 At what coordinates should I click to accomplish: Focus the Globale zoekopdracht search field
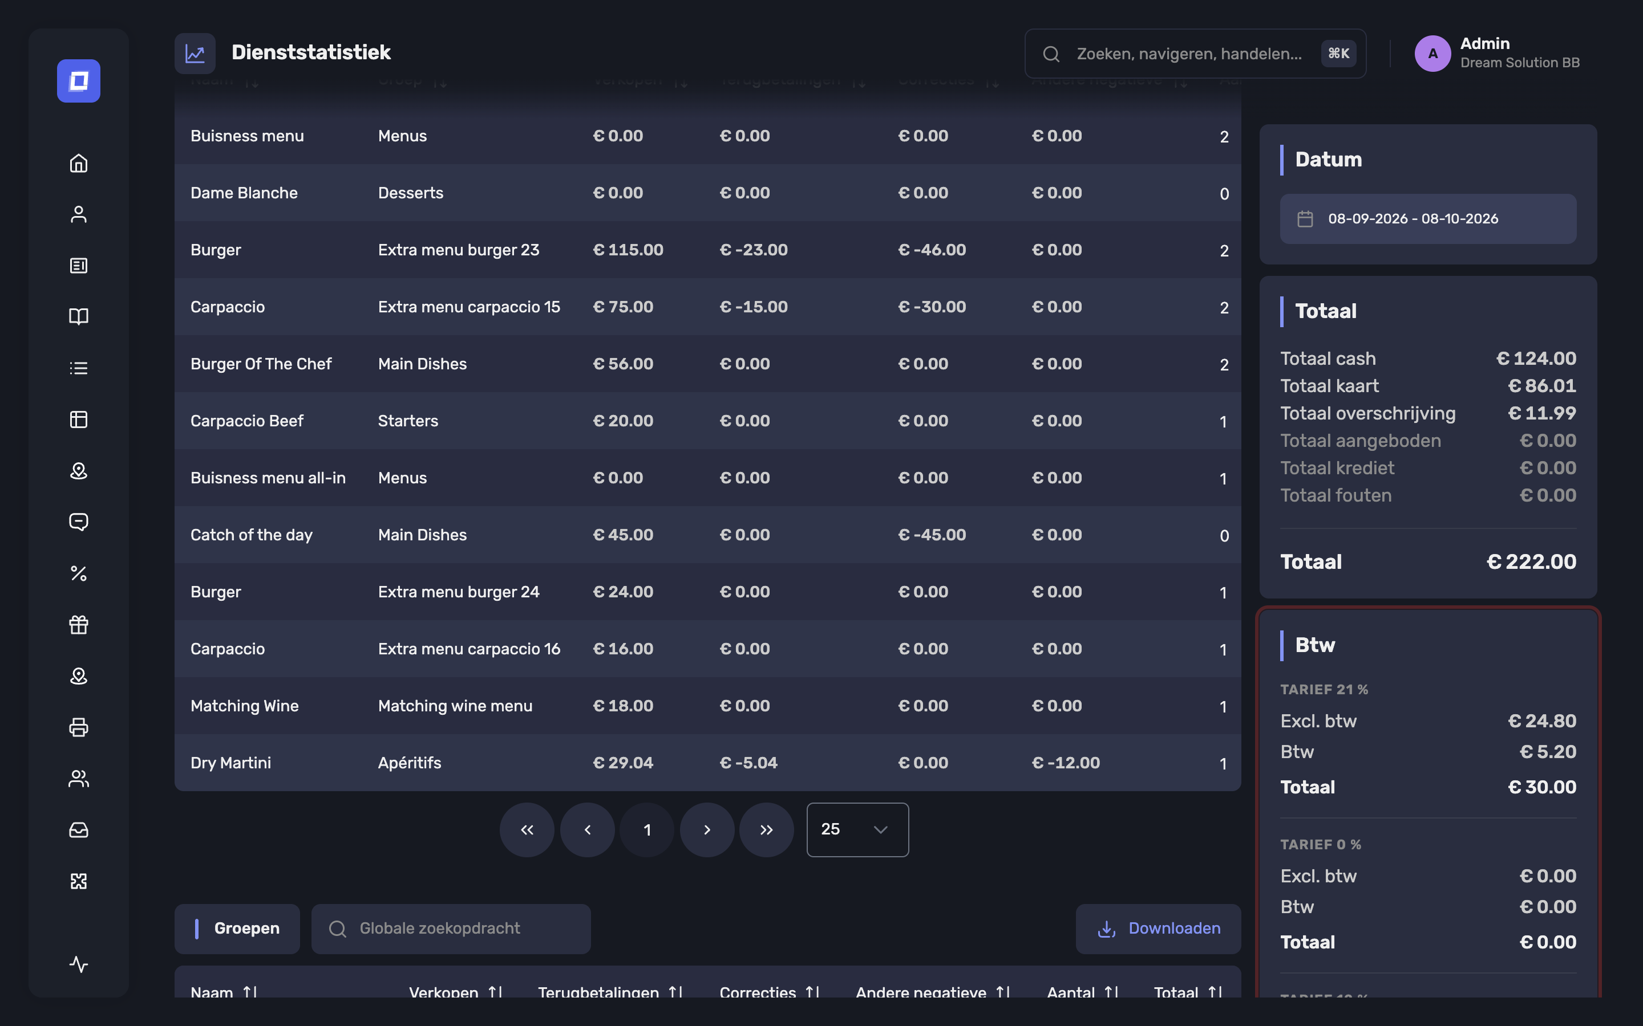tap(451, 929)
